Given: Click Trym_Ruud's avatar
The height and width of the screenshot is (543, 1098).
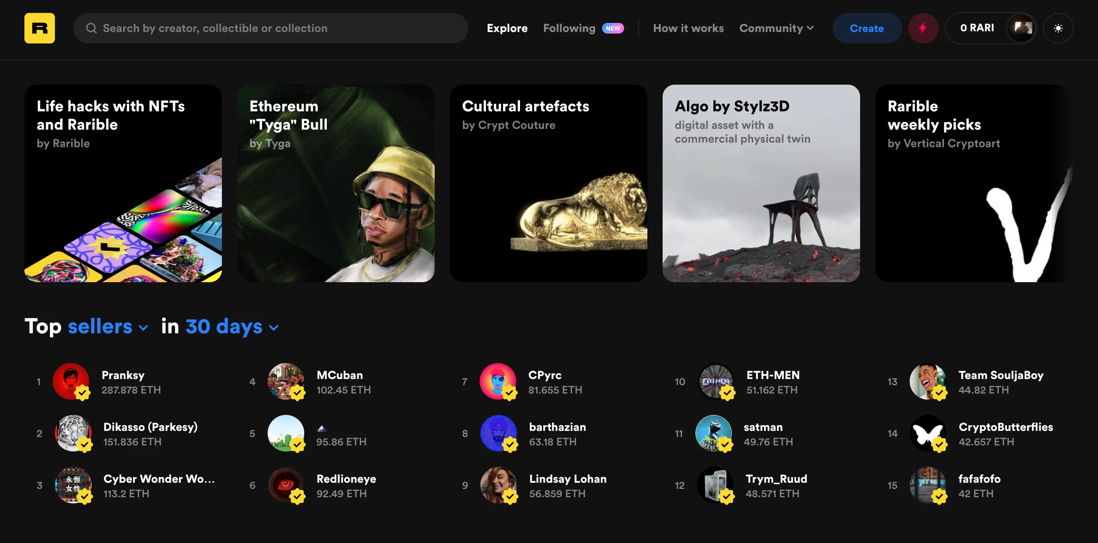Looking at the screenshot, I should (715, 485).
